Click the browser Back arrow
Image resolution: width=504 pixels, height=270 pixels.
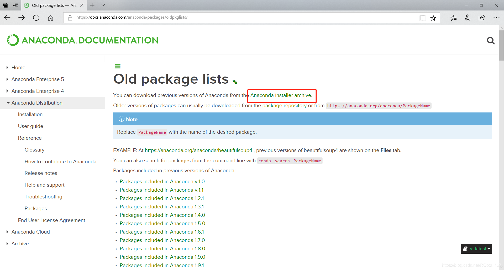click(x=7, y=18)
